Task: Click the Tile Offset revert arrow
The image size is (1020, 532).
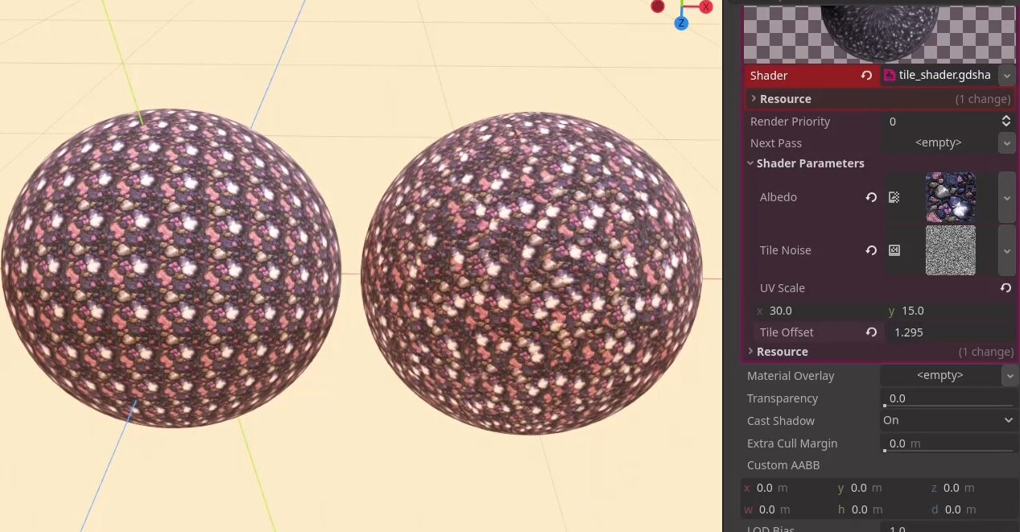Action: tap(871, 332)
